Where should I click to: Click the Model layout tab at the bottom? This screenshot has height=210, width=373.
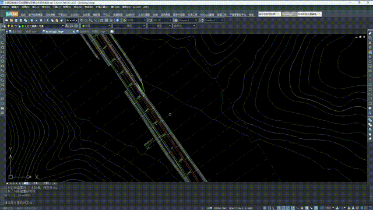26,183
